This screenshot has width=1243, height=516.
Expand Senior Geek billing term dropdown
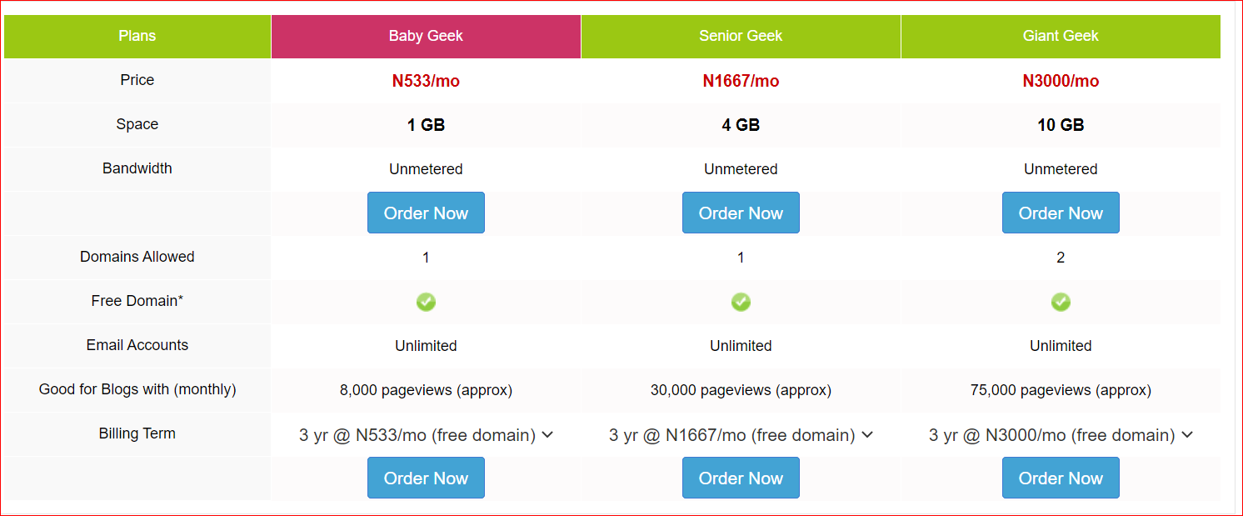(741, 435)
